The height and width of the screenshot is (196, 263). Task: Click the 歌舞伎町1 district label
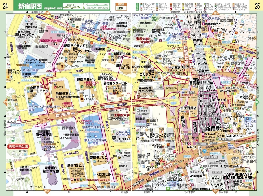click(x=228, y=20)
